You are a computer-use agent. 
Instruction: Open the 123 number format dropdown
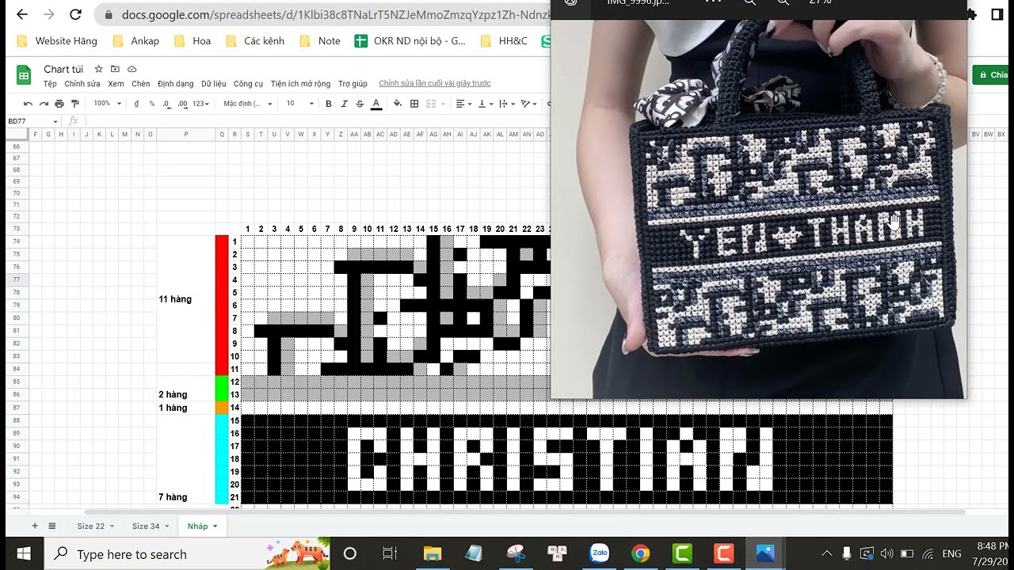click(x=201, y=104)
